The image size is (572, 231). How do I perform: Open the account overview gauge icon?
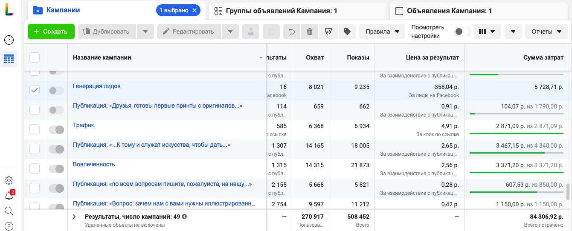point(9,40)
